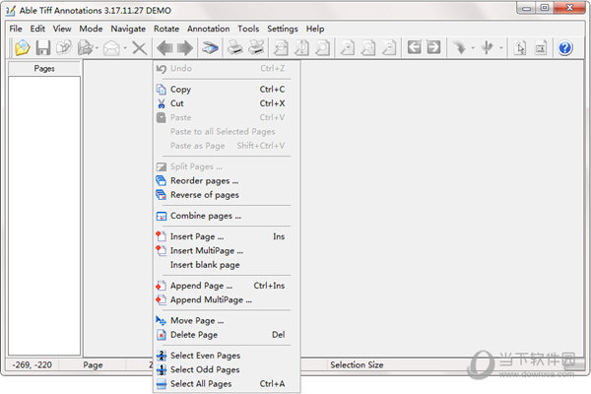This screenshot has width=591, height=394.
Task: Open the Annotation menu
Action: [x=209, y=29]
